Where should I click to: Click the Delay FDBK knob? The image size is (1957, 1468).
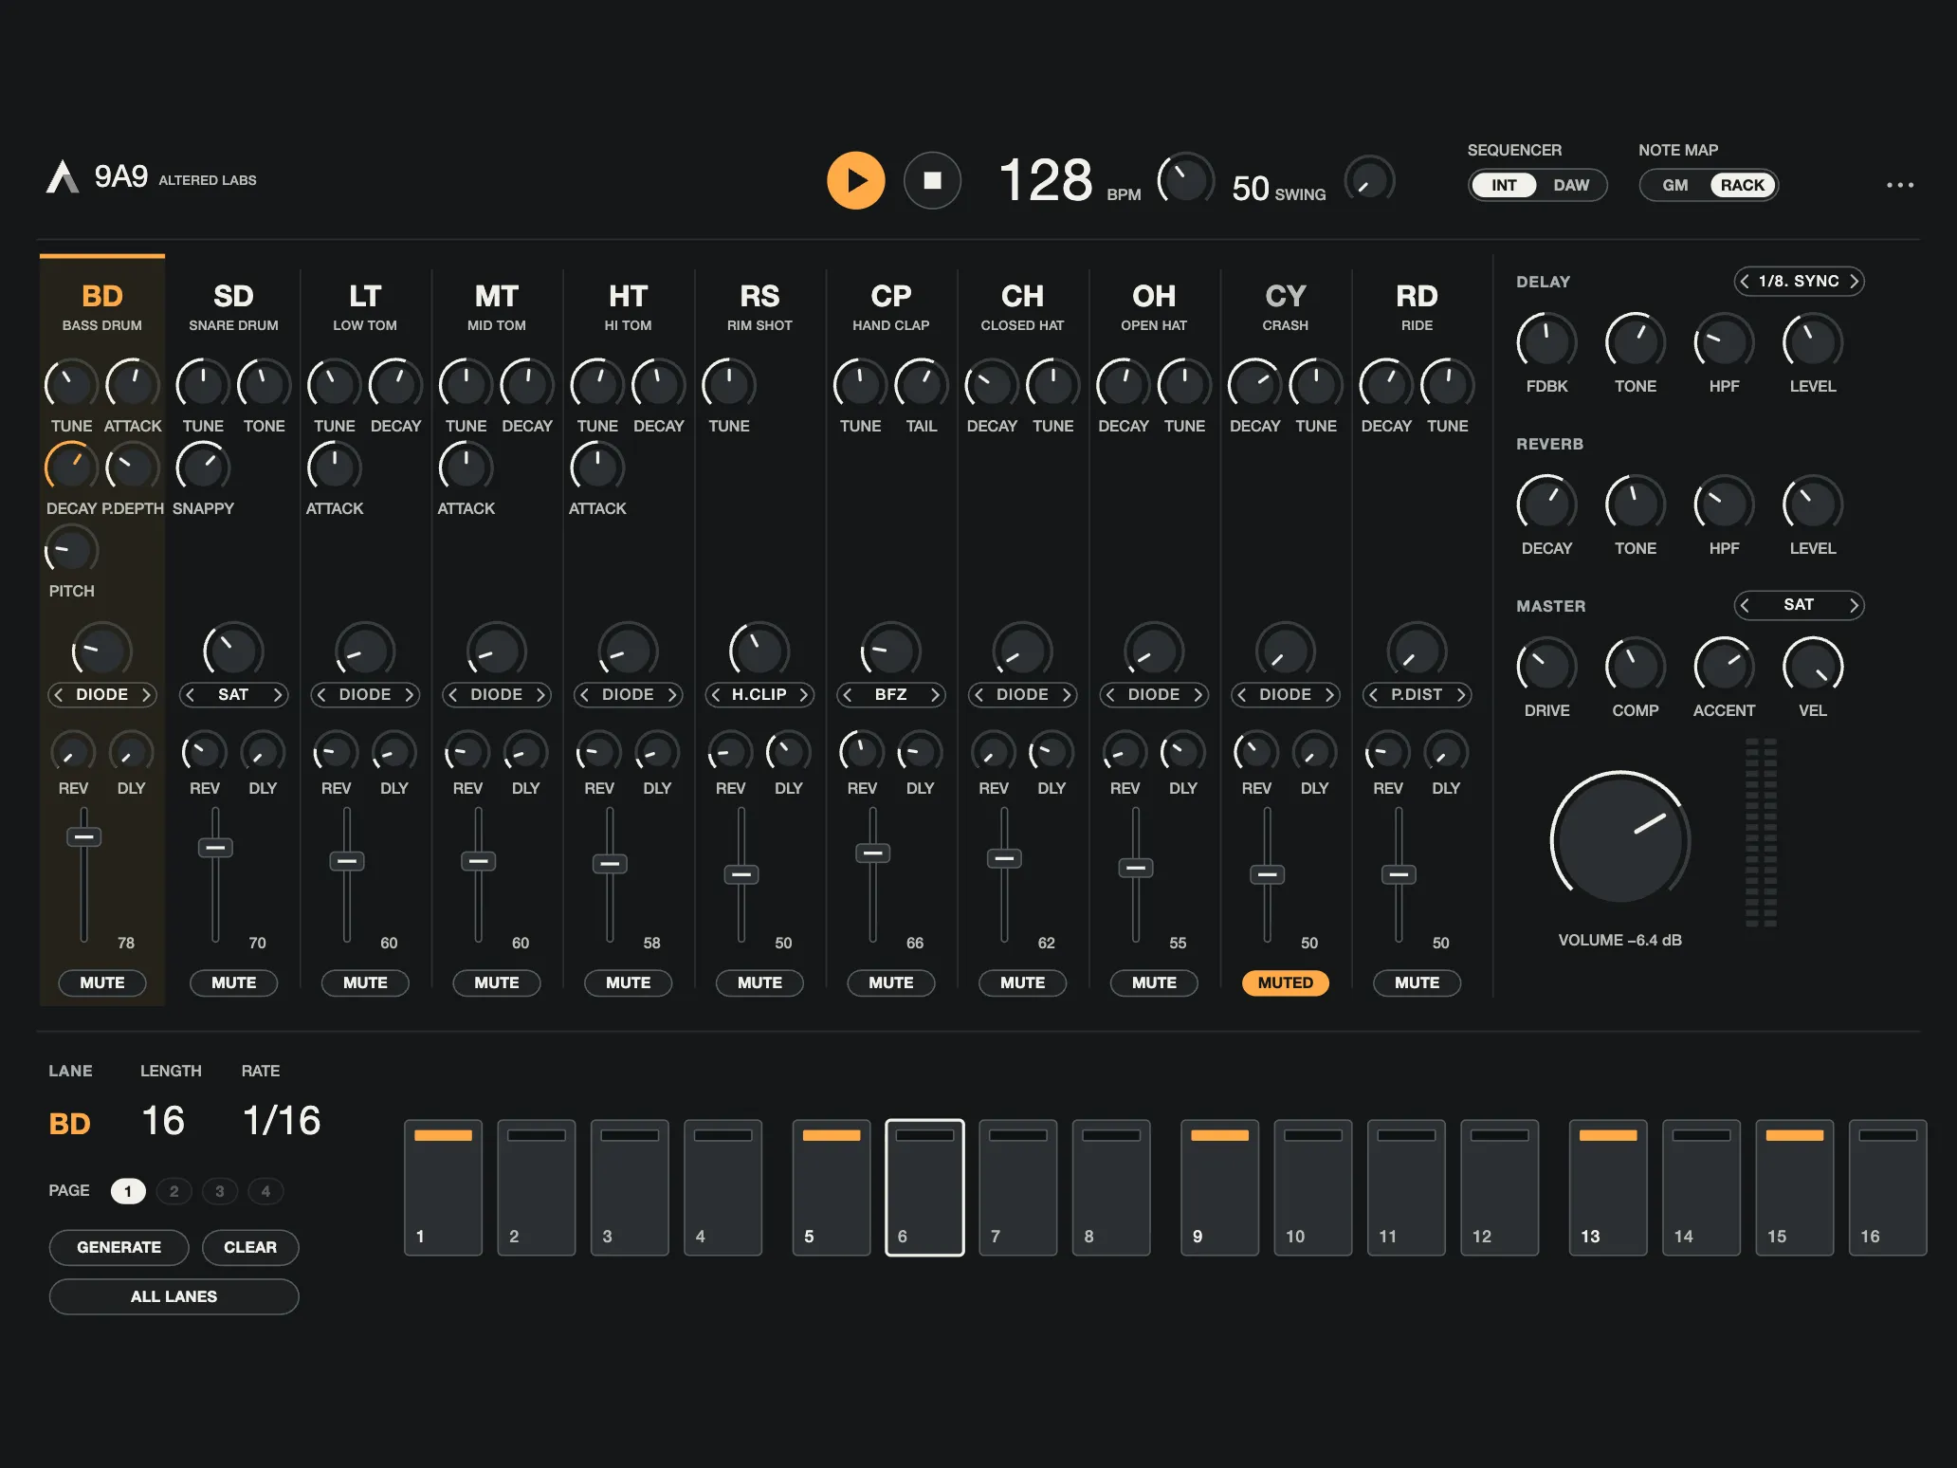pyautogui.click(x=1546, y=341)
